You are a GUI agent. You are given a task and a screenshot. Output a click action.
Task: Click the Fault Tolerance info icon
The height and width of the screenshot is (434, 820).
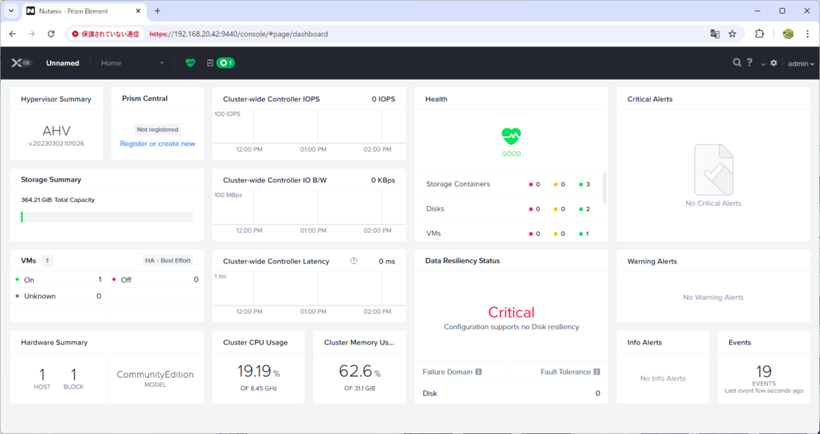pyautogui.click(x=597, y=372)
